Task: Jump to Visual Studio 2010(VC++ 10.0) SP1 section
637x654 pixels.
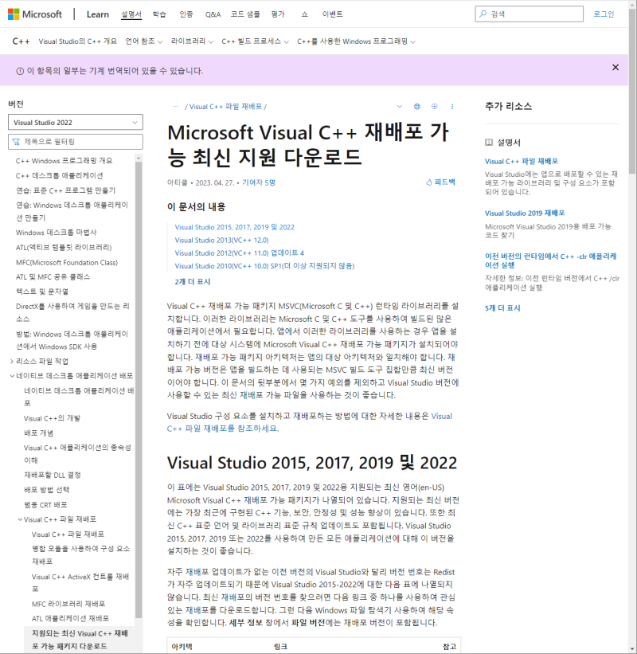Action: (x=264, y=266)
